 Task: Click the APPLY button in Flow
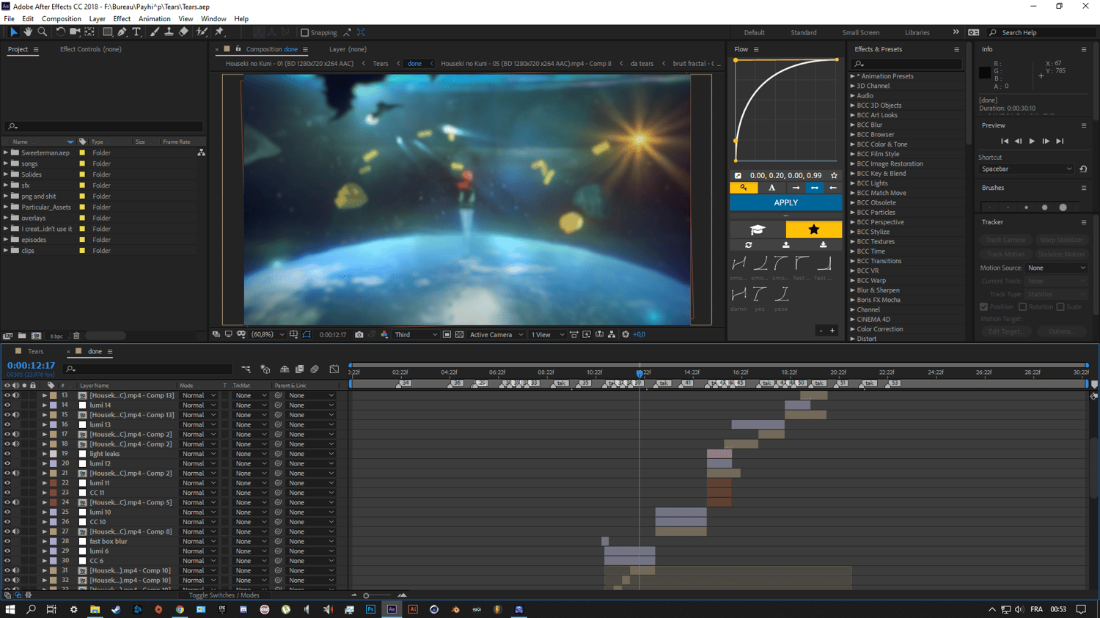pyautogui.click(x=785, y=202)
